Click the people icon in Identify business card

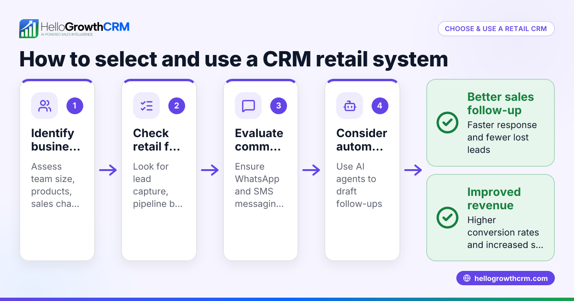pyautogui.click(x=44, y=106)
